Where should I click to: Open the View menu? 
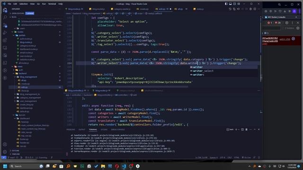tap(32, 4)
